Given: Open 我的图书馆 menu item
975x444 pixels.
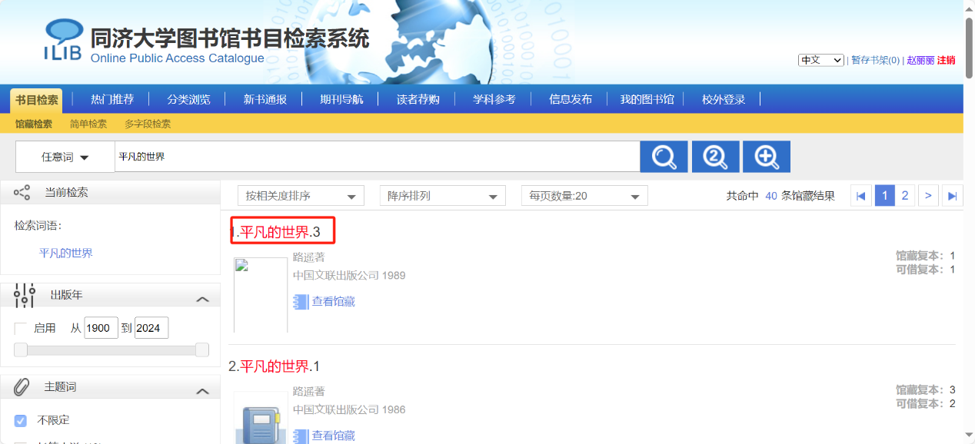Looking at the screenshot, I should point(647,99).
